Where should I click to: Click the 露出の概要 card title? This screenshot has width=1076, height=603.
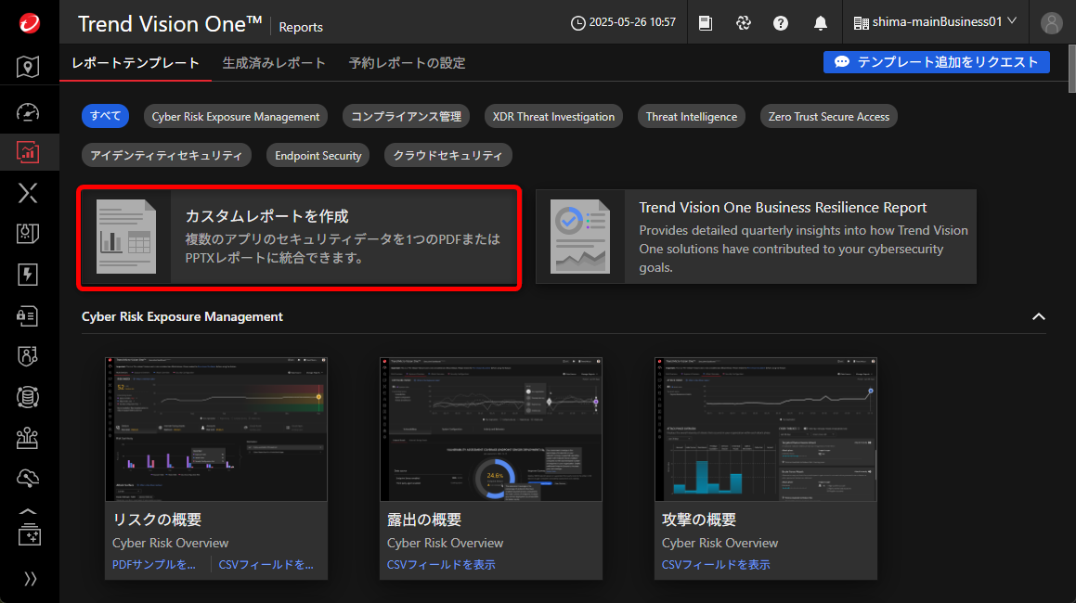tap(424, 520)
